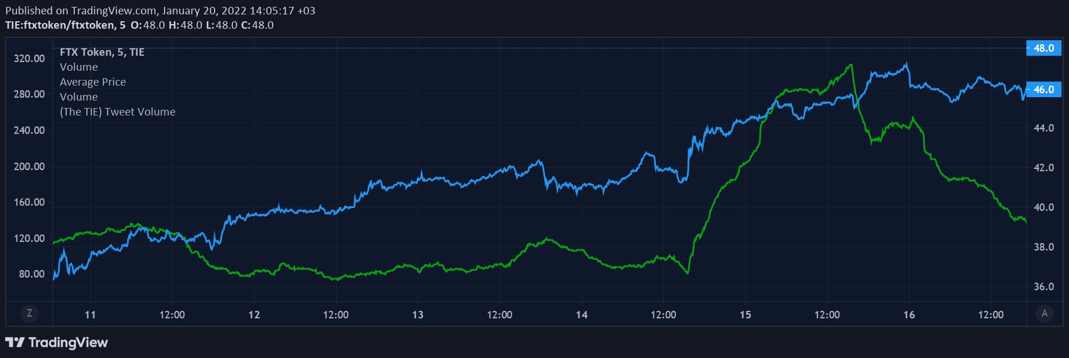Click the TradingView logo
This screenshot has width=1069, height=358.
[56, 342]
